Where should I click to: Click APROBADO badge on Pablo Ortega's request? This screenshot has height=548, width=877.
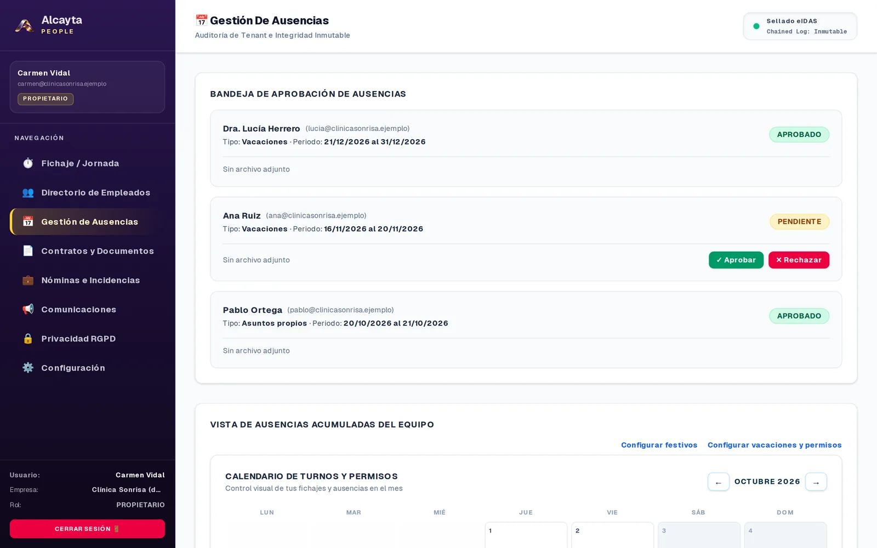point(799,316)
